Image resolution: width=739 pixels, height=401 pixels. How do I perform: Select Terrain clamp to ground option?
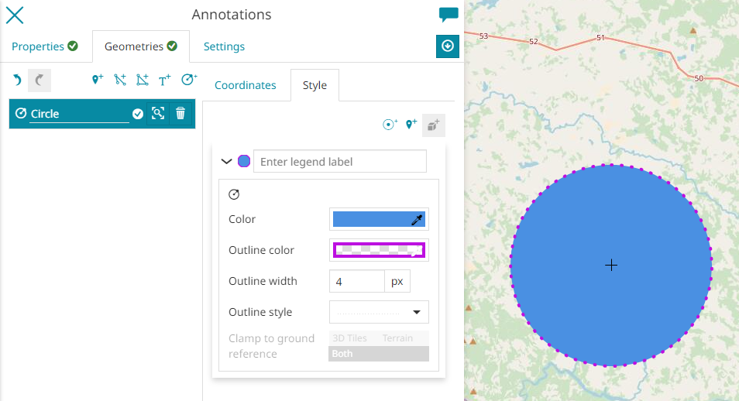pyautogui.click(x=397, y=338)
